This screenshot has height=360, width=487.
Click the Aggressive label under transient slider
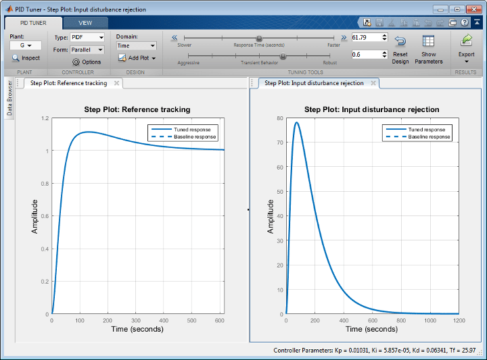pyautogui.click(x=189, y=63)
